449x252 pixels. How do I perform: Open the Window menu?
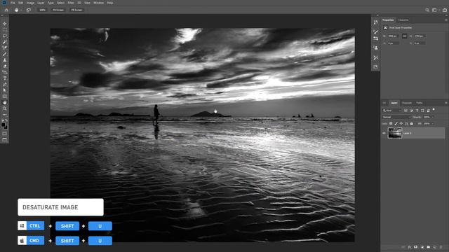(x=99, y=3)
